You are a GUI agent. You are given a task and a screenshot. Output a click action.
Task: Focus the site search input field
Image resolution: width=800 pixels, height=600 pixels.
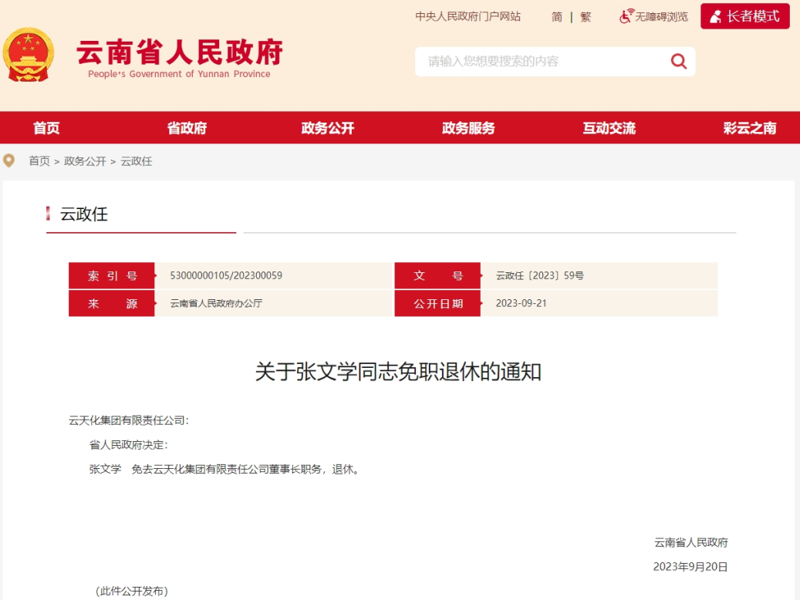[543, 62]
